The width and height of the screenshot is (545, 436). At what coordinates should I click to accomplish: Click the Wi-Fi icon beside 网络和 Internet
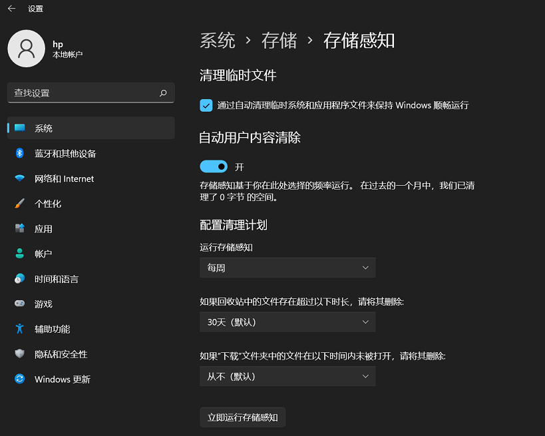(x=20, y=178)
